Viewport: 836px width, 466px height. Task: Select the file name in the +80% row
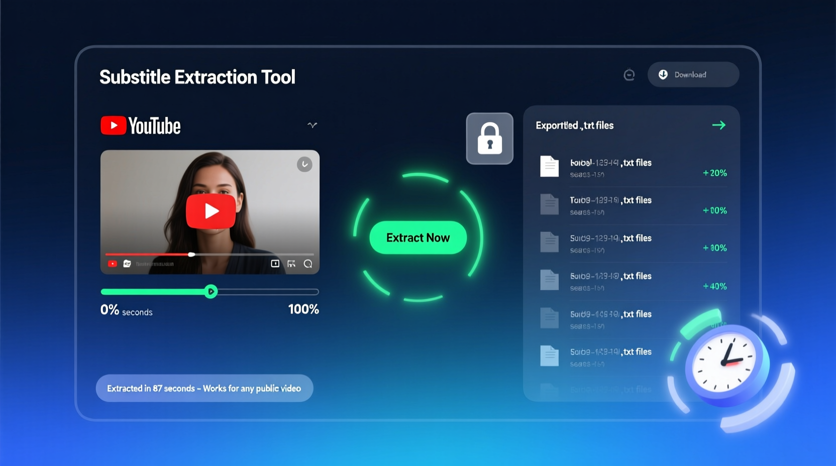(611, 238)
